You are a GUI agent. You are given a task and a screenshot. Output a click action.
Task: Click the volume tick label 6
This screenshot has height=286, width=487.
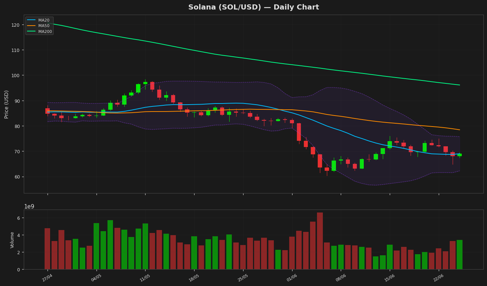coord(18,218)
